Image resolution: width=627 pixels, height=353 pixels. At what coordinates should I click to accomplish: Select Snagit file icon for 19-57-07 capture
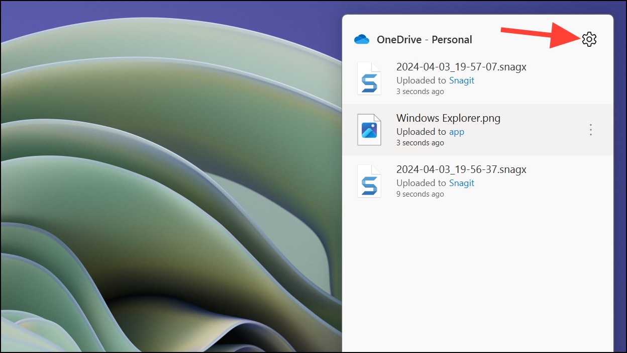[369, 78]
